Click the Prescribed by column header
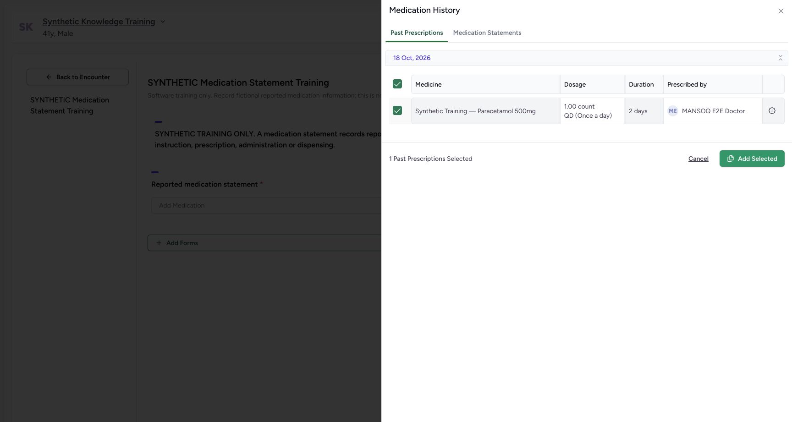Viewport: 792px width, 422px height. (712, 84)
